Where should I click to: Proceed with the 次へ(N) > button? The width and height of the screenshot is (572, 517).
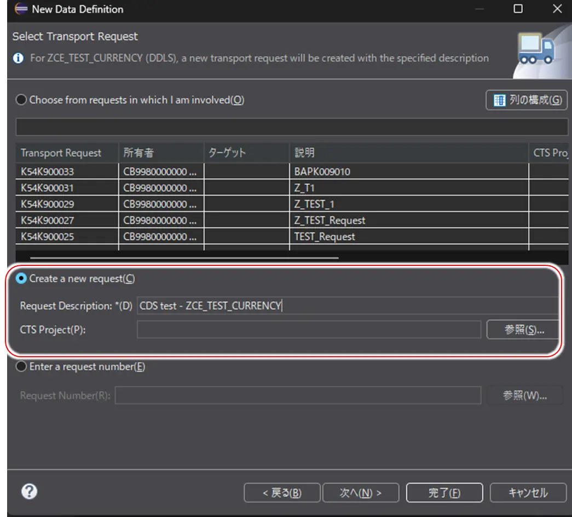click(x=360, y=493)
